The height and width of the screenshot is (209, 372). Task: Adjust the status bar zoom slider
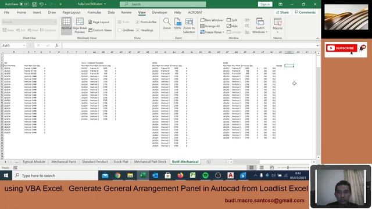pyautogui.click(x=288, y=168)
